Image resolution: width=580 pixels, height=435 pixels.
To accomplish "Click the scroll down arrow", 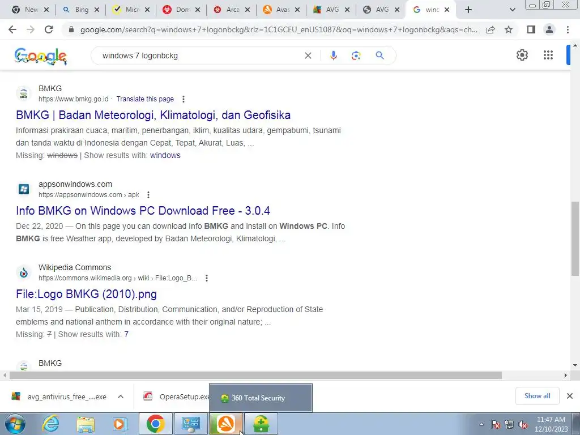I will [x=575, y=365].
